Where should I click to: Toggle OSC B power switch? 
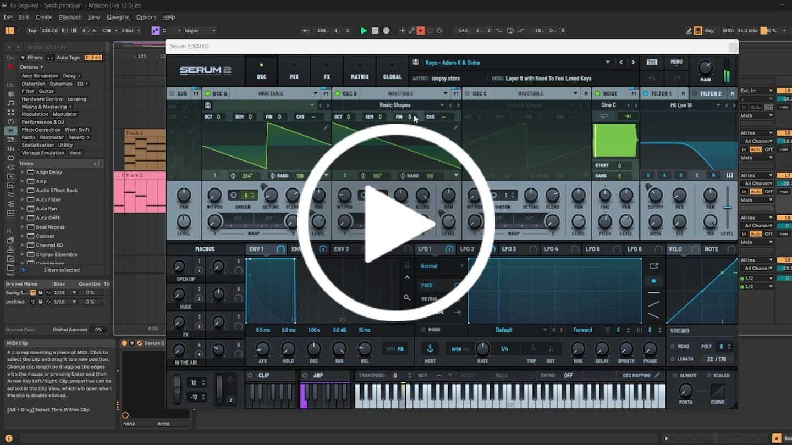click(338, 94)
